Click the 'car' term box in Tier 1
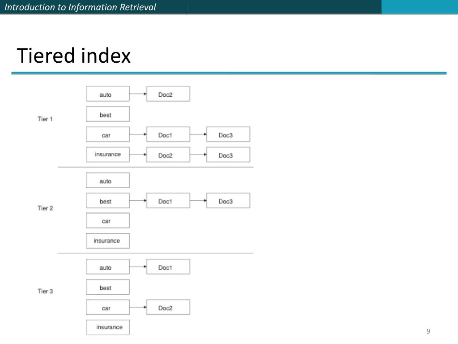This screenshot has width=458, height=344. click(x=108, y=134)
